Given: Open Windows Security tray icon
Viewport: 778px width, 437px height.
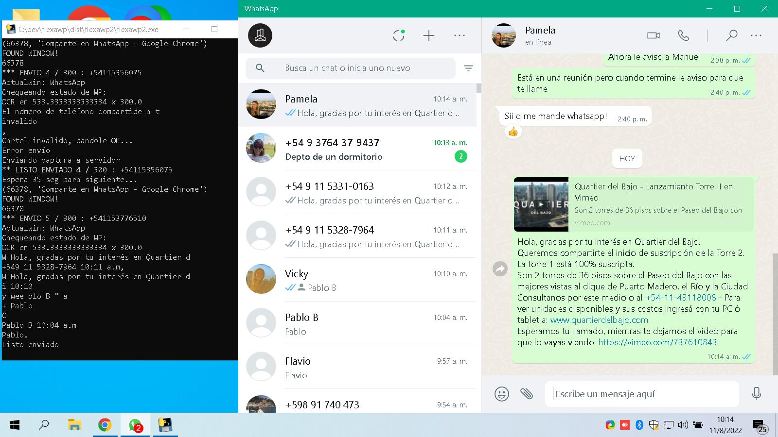Looking at the screenshot, I should click(x=654, y=425).
